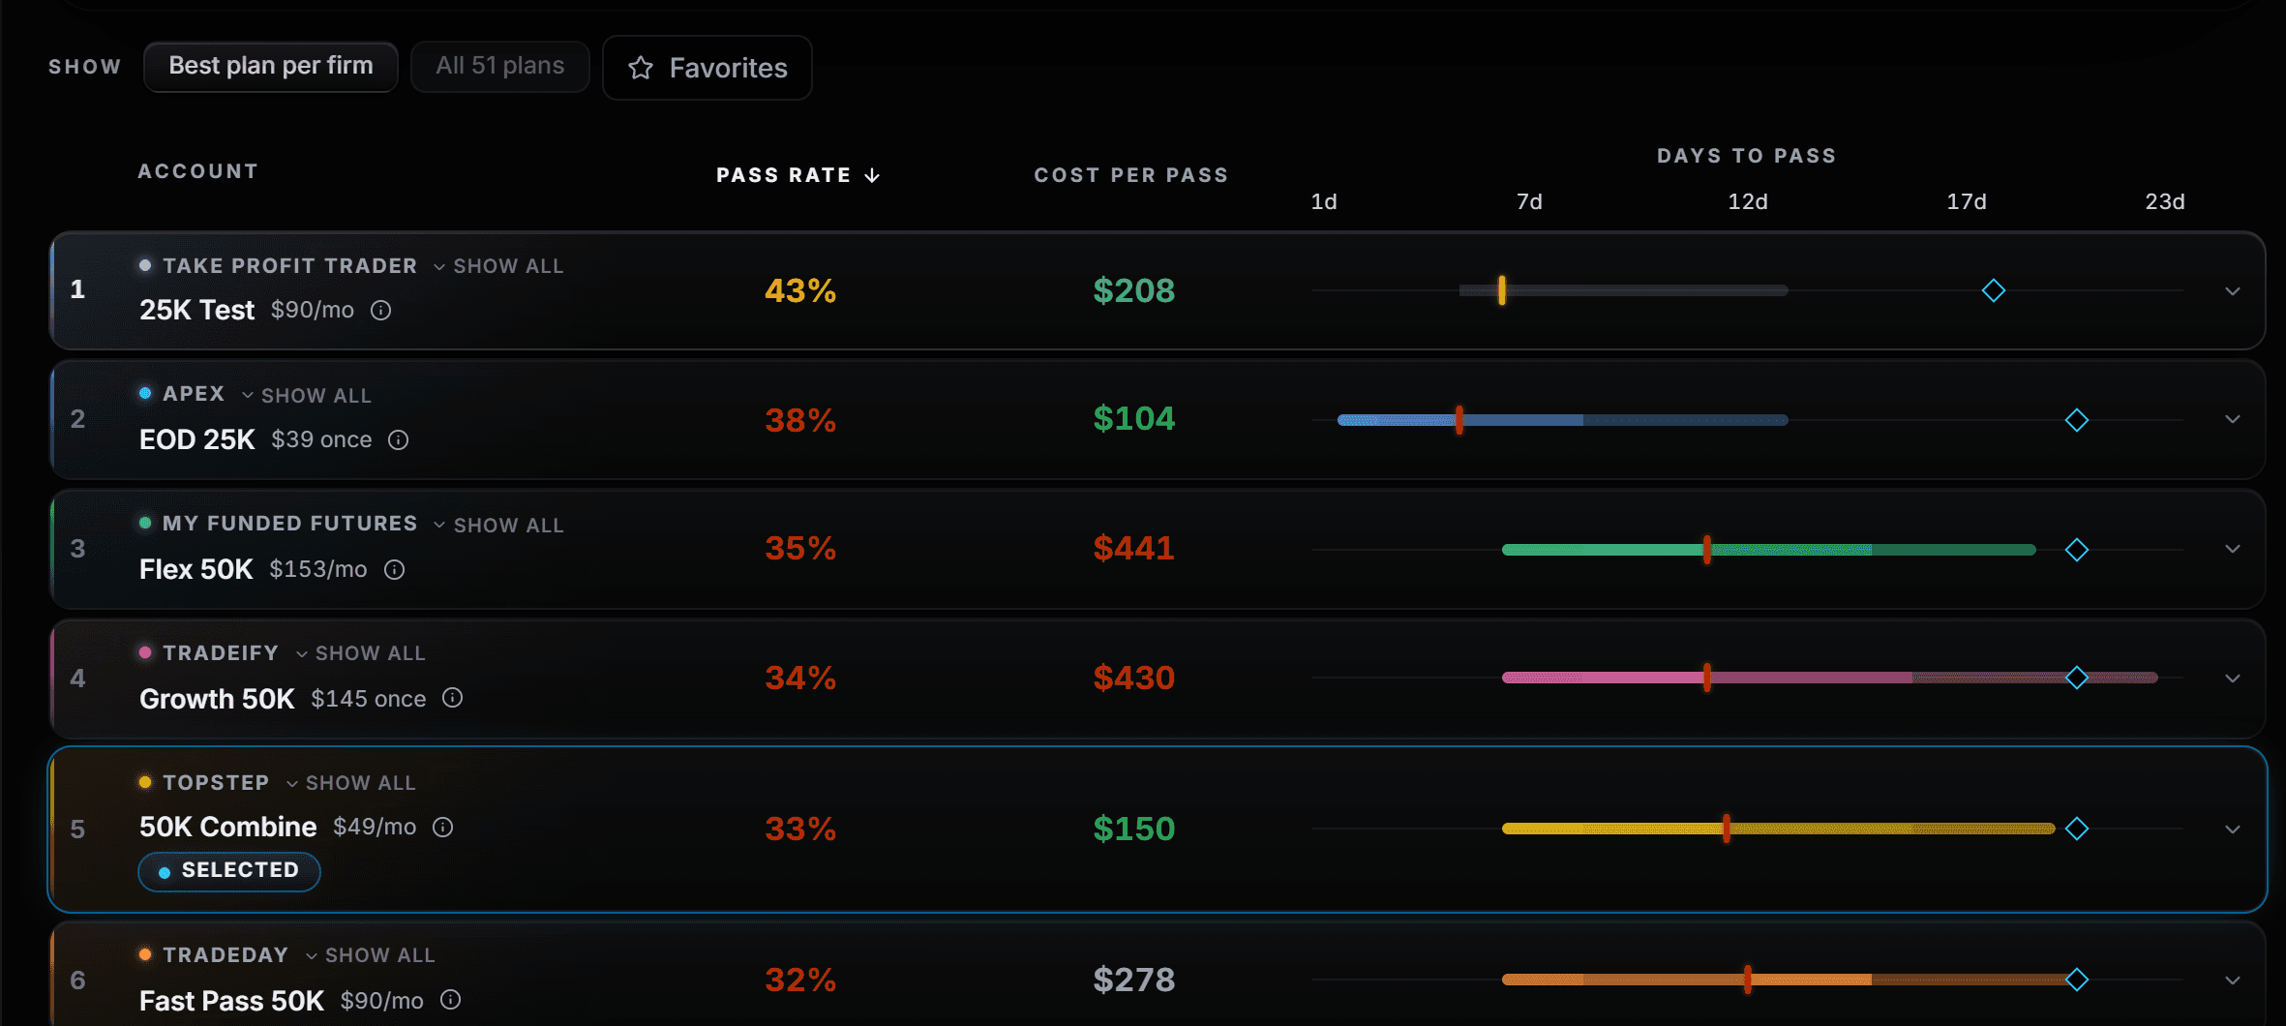Viewport: 2286px width, 1026px height.
Task: Switch to All 51 plans view
Action: pyautogui.click(x=500, y=67)
